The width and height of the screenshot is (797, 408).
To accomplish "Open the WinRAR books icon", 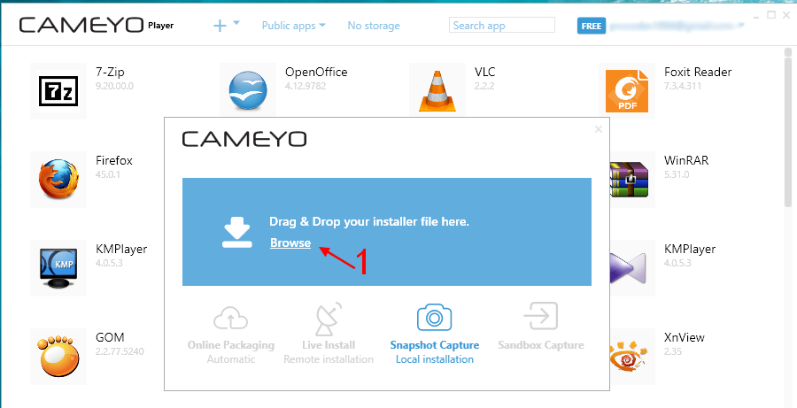I will pos(630,180).
